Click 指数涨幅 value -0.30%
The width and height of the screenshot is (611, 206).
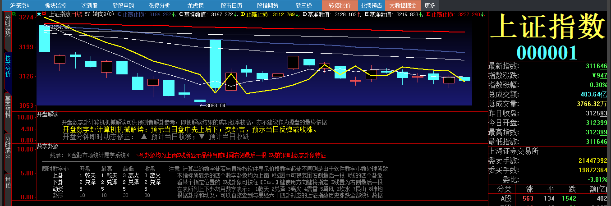pyautogui.click(x=597, y=85)
